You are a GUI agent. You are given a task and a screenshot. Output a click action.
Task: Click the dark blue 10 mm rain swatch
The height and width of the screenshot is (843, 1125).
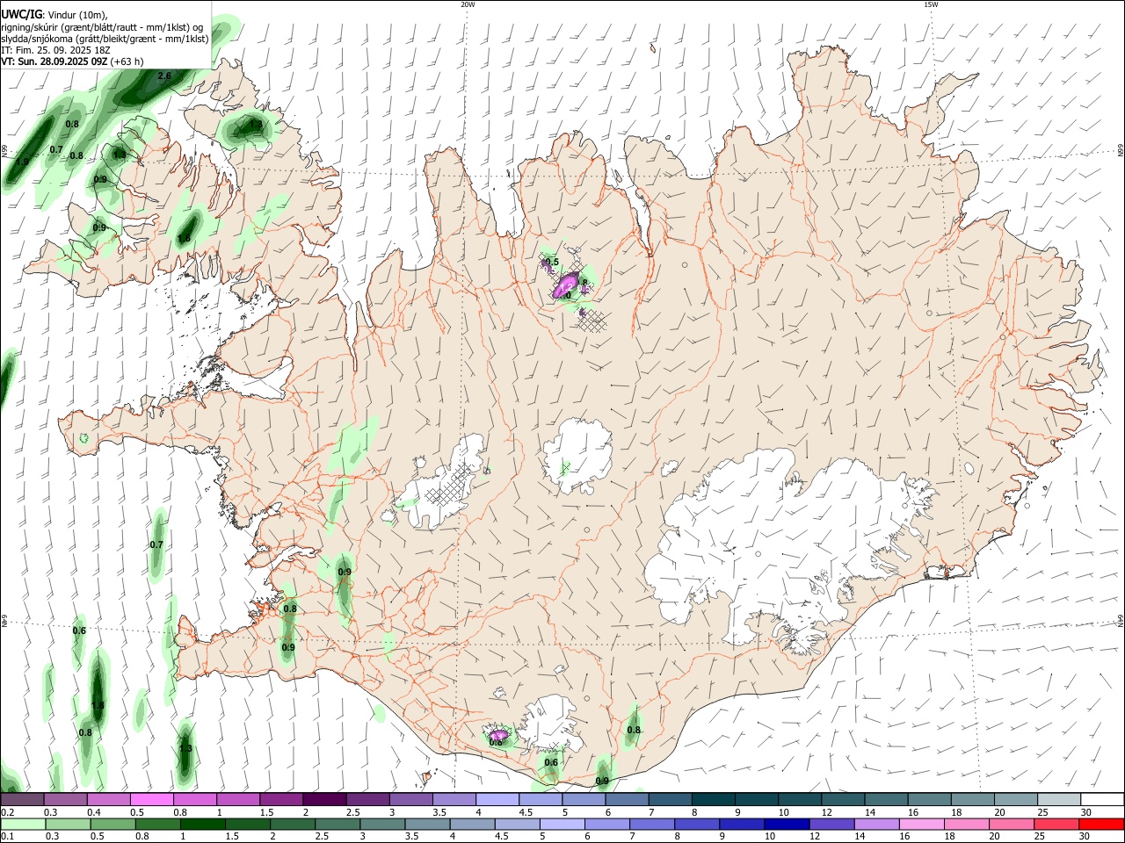coord(786,824)
